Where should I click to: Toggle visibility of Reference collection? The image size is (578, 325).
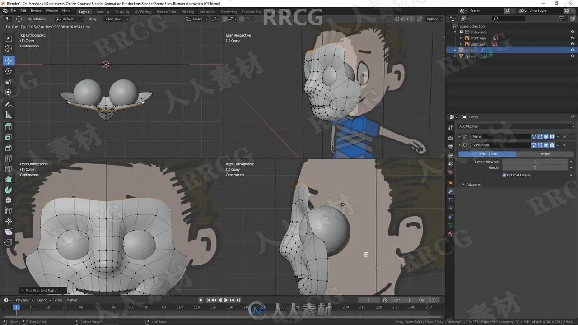point(573,32)
